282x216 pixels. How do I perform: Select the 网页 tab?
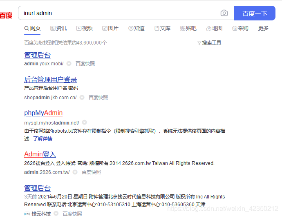click(32, 29)
